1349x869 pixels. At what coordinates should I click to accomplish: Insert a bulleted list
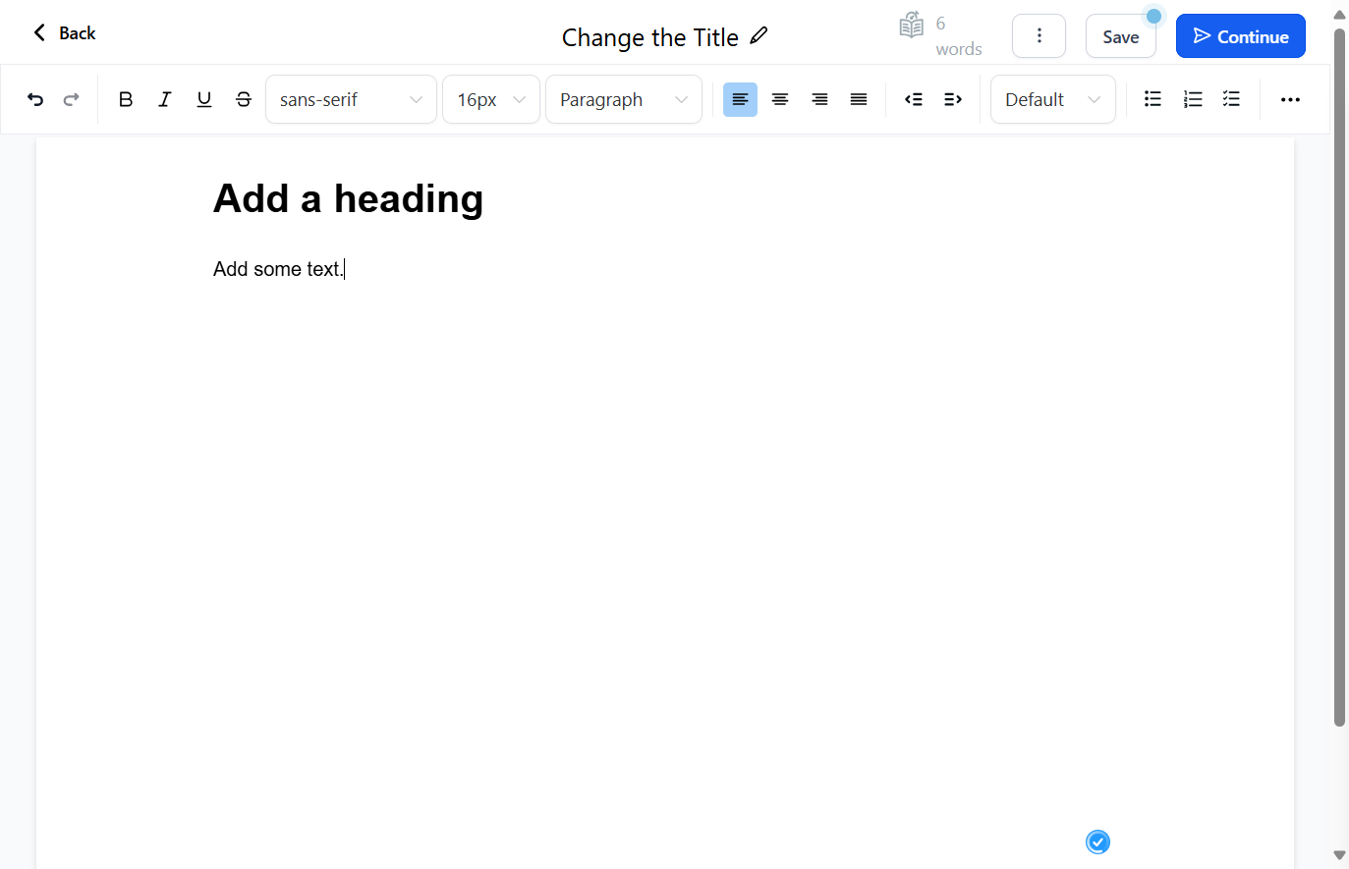click(1153, 99)
